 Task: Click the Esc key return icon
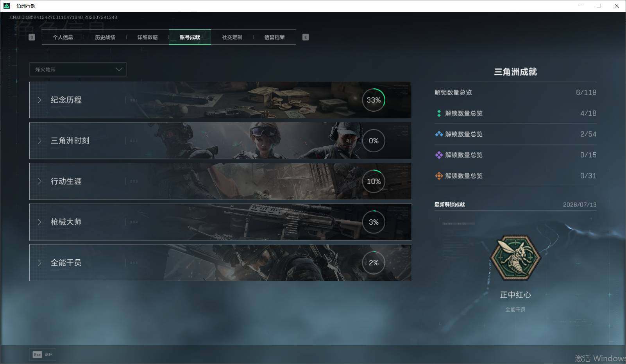(x=37, y=355)
